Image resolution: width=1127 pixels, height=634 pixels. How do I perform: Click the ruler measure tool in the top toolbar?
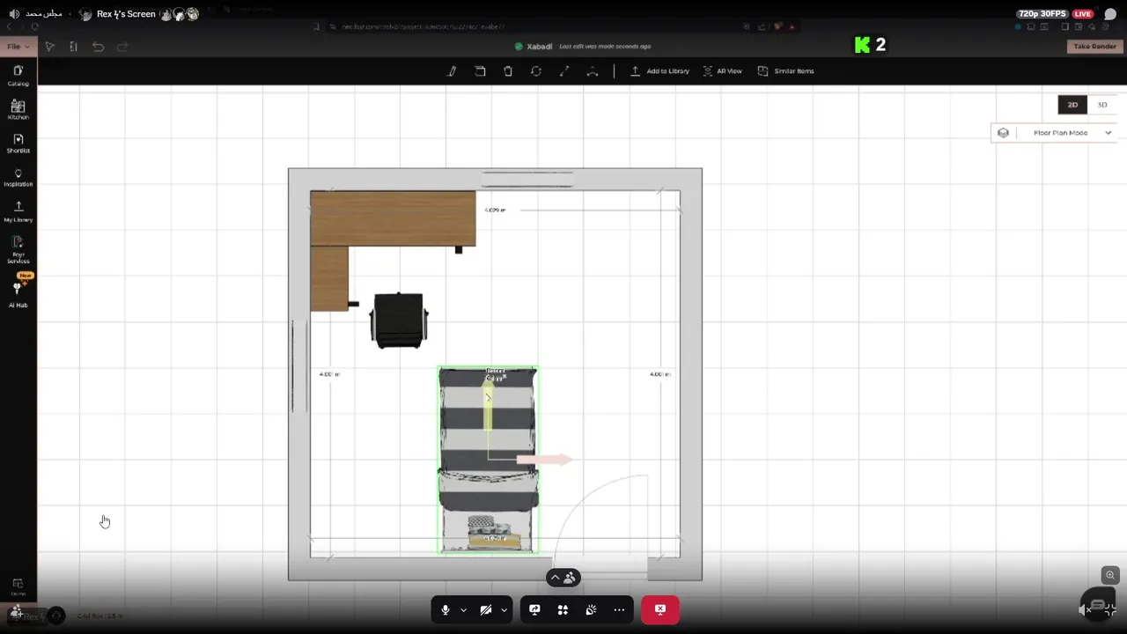pos(73,47)
